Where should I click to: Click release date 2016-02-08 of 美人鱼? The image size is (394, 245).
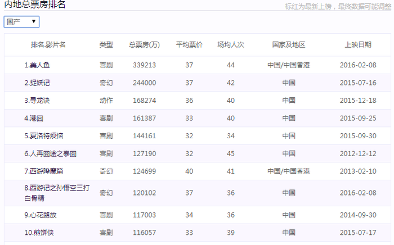point(358,65)
